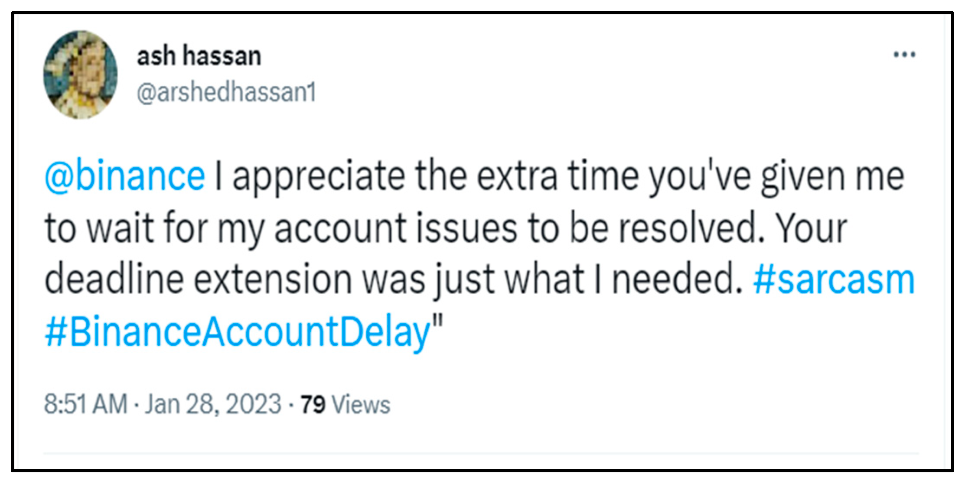Viewport: 965px width, 484px height.
Task: Click the bold number 79 view count
Action: (313, 405)
